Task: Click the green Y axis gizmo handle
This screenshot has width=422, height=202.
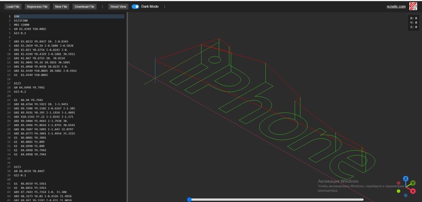Action: (x=413, y=183)
